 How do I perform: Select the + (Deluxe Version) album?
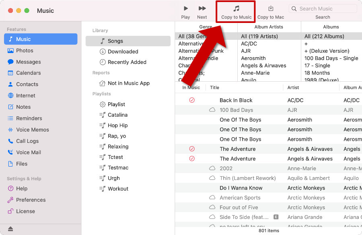[x=332, y=51]
